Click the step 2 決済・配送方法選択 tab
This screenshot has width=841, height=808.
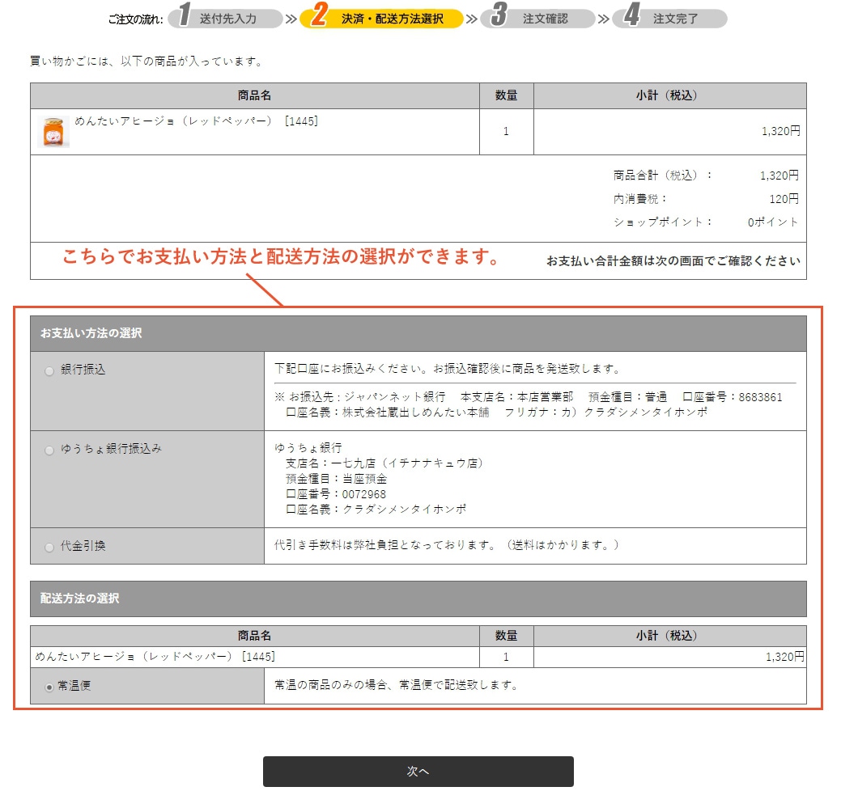point(381,19)
